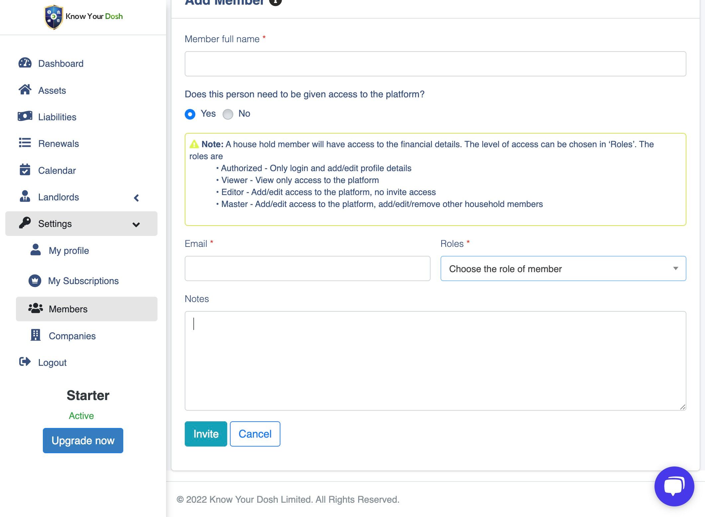Image resolution: width=705 pixels, height=517 pixels.
Task: Click the Cancel button
Action: pos(255,434)
